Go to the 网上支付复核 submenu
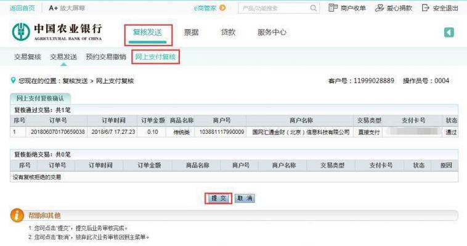The image size is (467, 246). [x=155, y=57]
